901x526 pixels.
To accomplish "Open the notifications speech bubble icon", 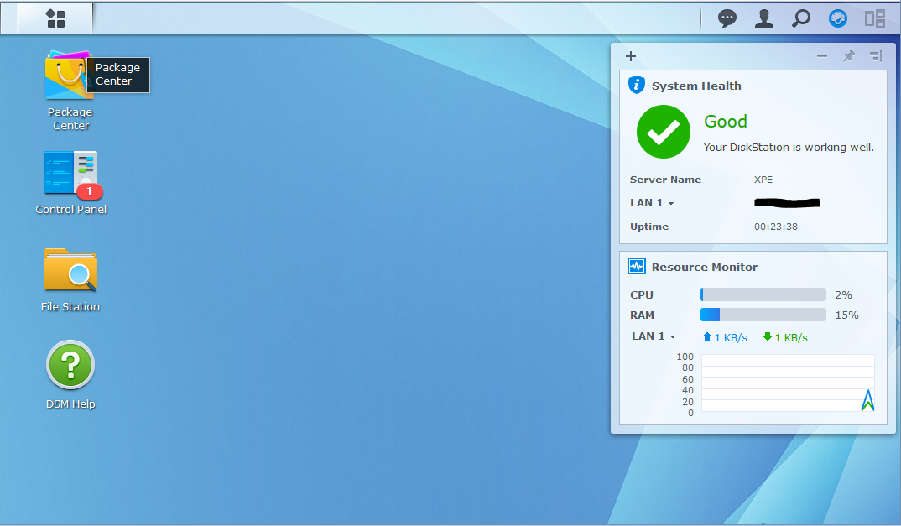I will coord(727,18).
